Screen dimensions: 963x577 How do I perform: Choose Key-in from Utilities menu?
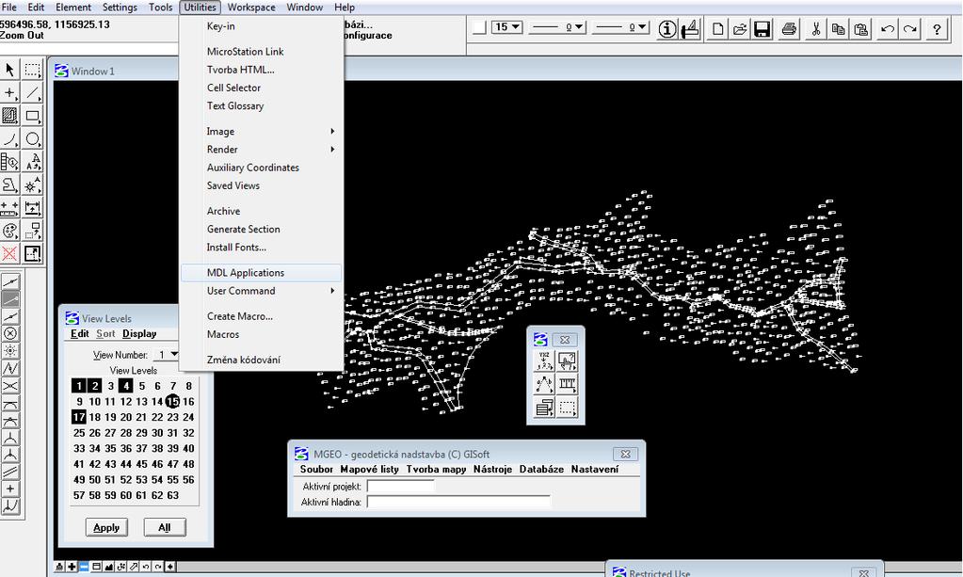(x=262, y=26)
